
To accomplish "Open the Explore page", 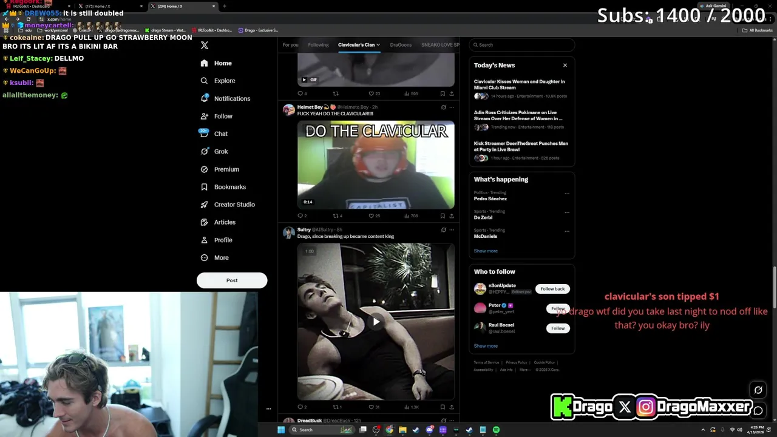I will (x=217, y=81).
